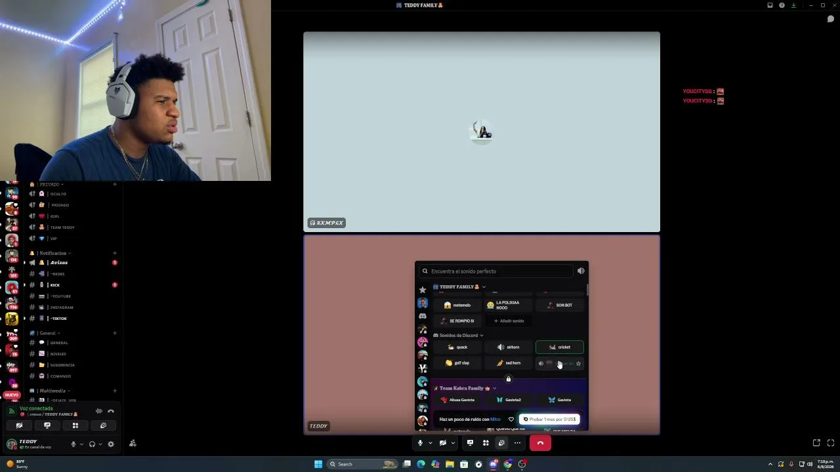The image size is (840, 472).
Task: Add a channel to the Notificacion category
Action: coord(115,253)
